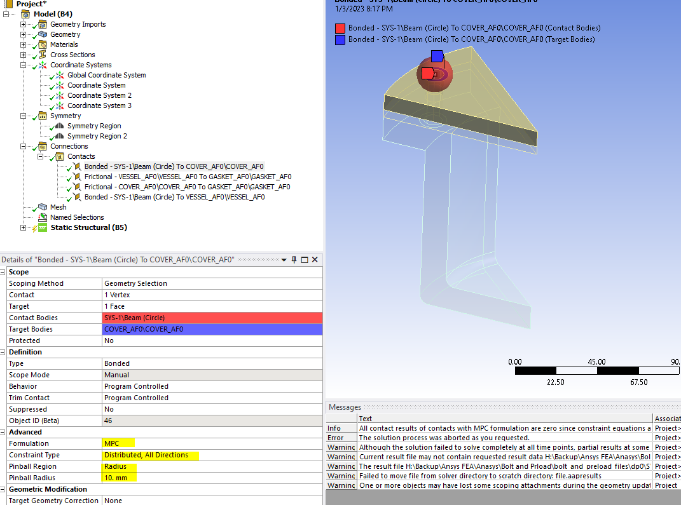This screenshot has width=681, height=505.
Task: Click the Named Selections icon
Action: (x=43, y=217)
